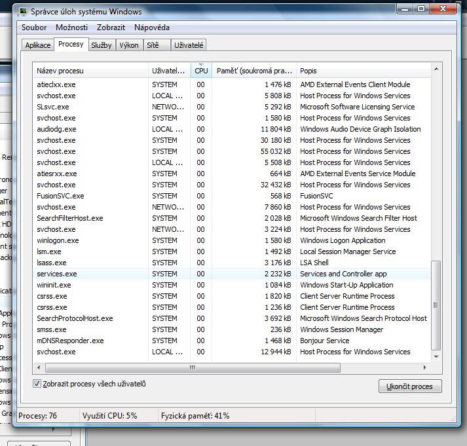467x446 pixels.
Task: Click the Microsoft Software Licensing Service description
Action: pyautogui.click(x=358, y=107)
